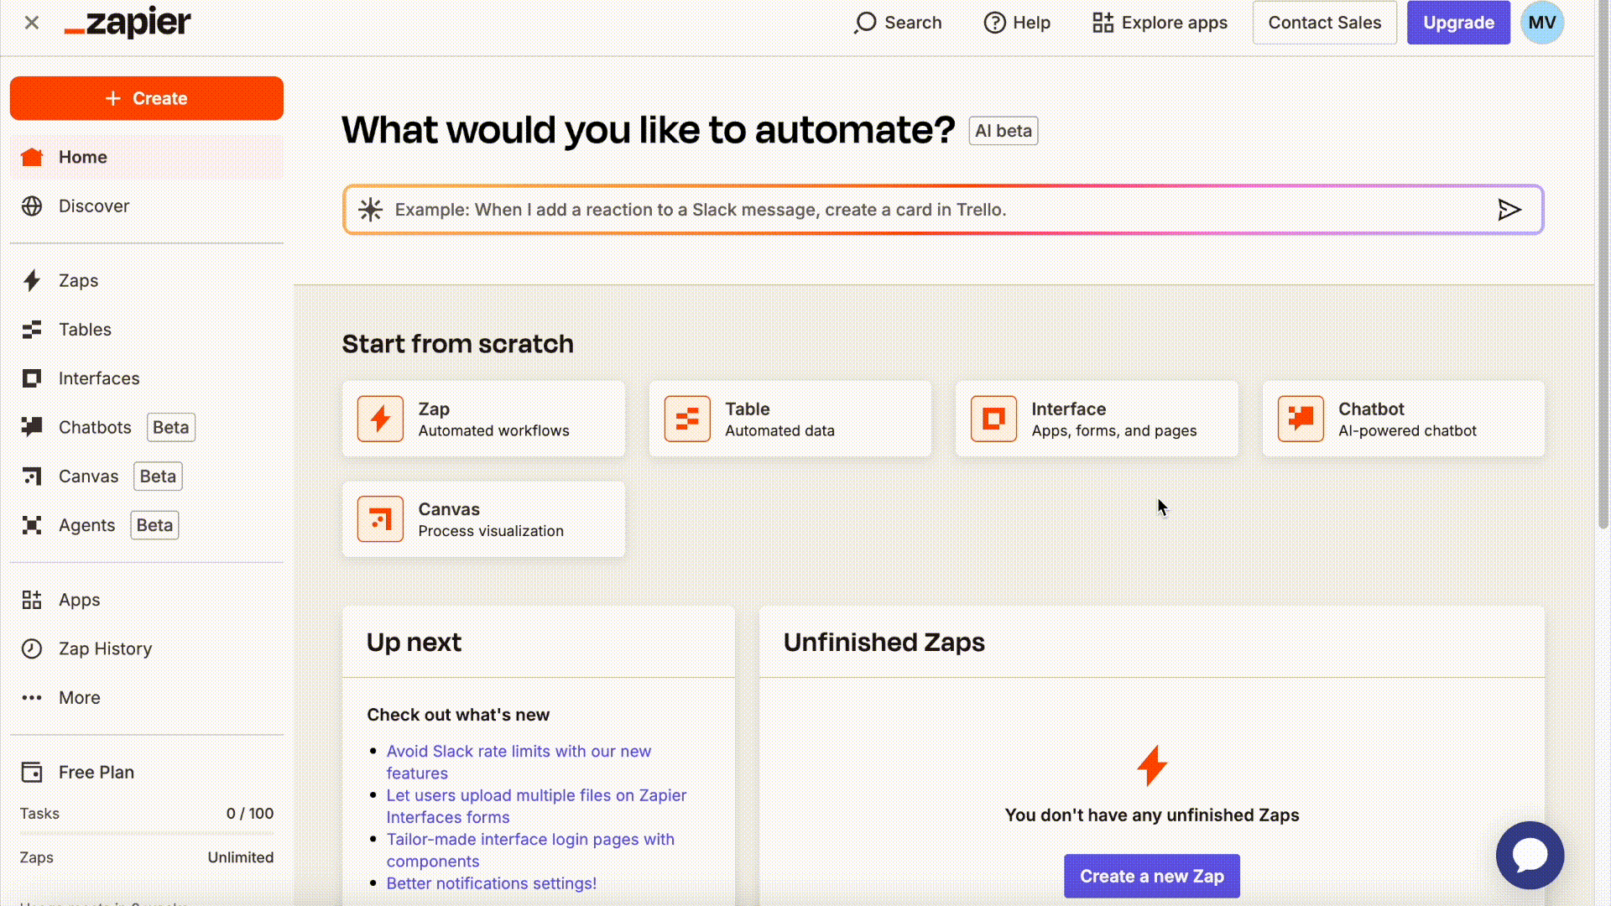This screenshot has height=906, width=1611.
Task: Click the Interface card icon
Action: tap(993, 419)
